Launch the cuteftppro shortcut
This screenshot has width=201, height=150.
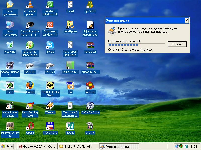point(70,25)
